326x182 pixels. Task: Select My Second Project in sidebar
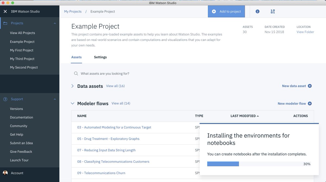(x=24, y=67)
